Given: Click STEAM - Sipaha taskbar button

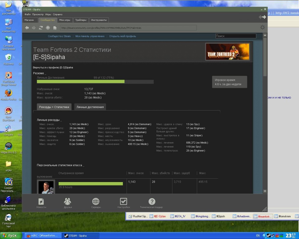Looking at the screenshot, I should (80, 236).
